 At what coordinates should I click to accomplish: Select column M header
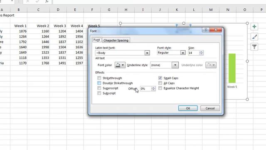click(x=211, y=10)
